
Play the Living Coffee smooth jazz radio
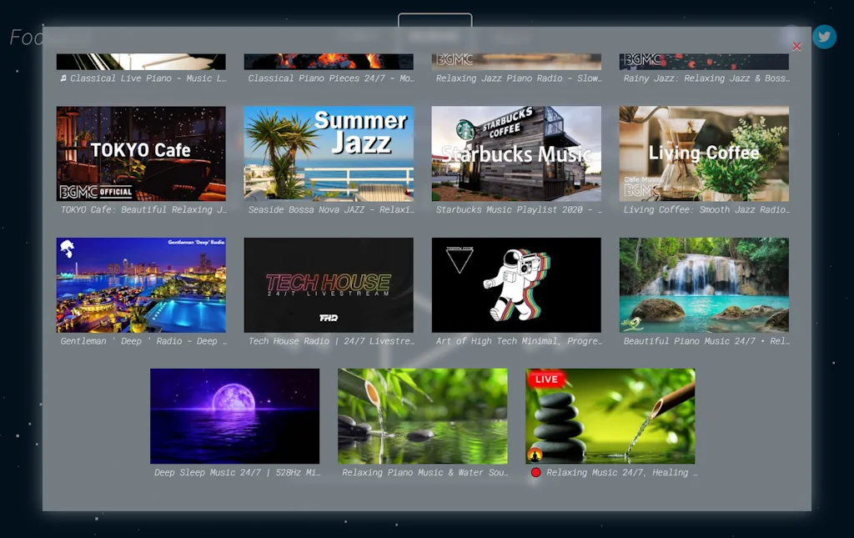(x=703, y=153)
